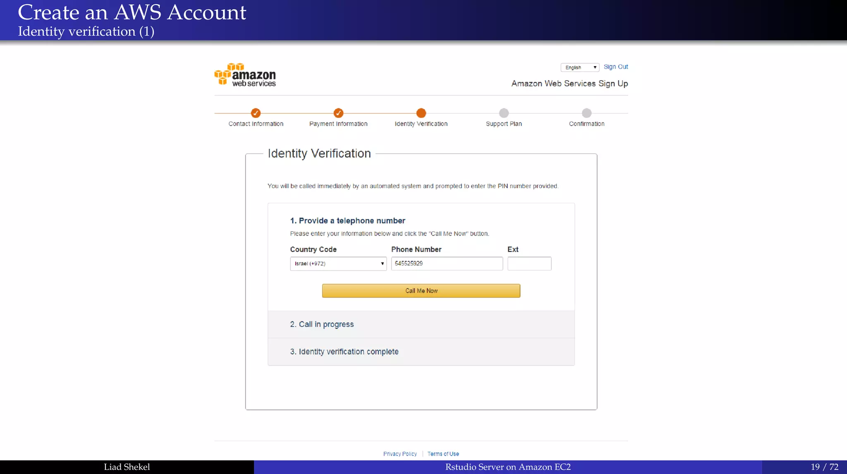Viewport: 847px width, 474px height.
Task: Open the Terms of Use link
Action: tap(443, 454)
